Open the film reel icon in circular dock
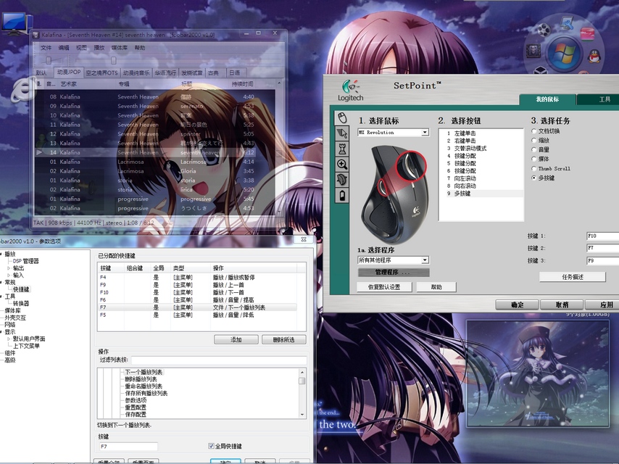The image size is (619, 464). [x=545, y=30]
